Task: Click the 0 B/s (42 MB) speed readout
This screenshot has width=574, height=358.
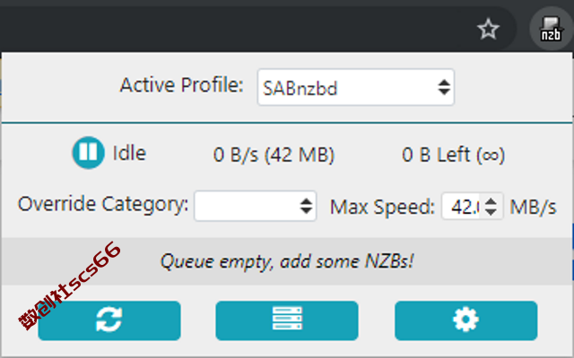Action: (x=274, y=155)
